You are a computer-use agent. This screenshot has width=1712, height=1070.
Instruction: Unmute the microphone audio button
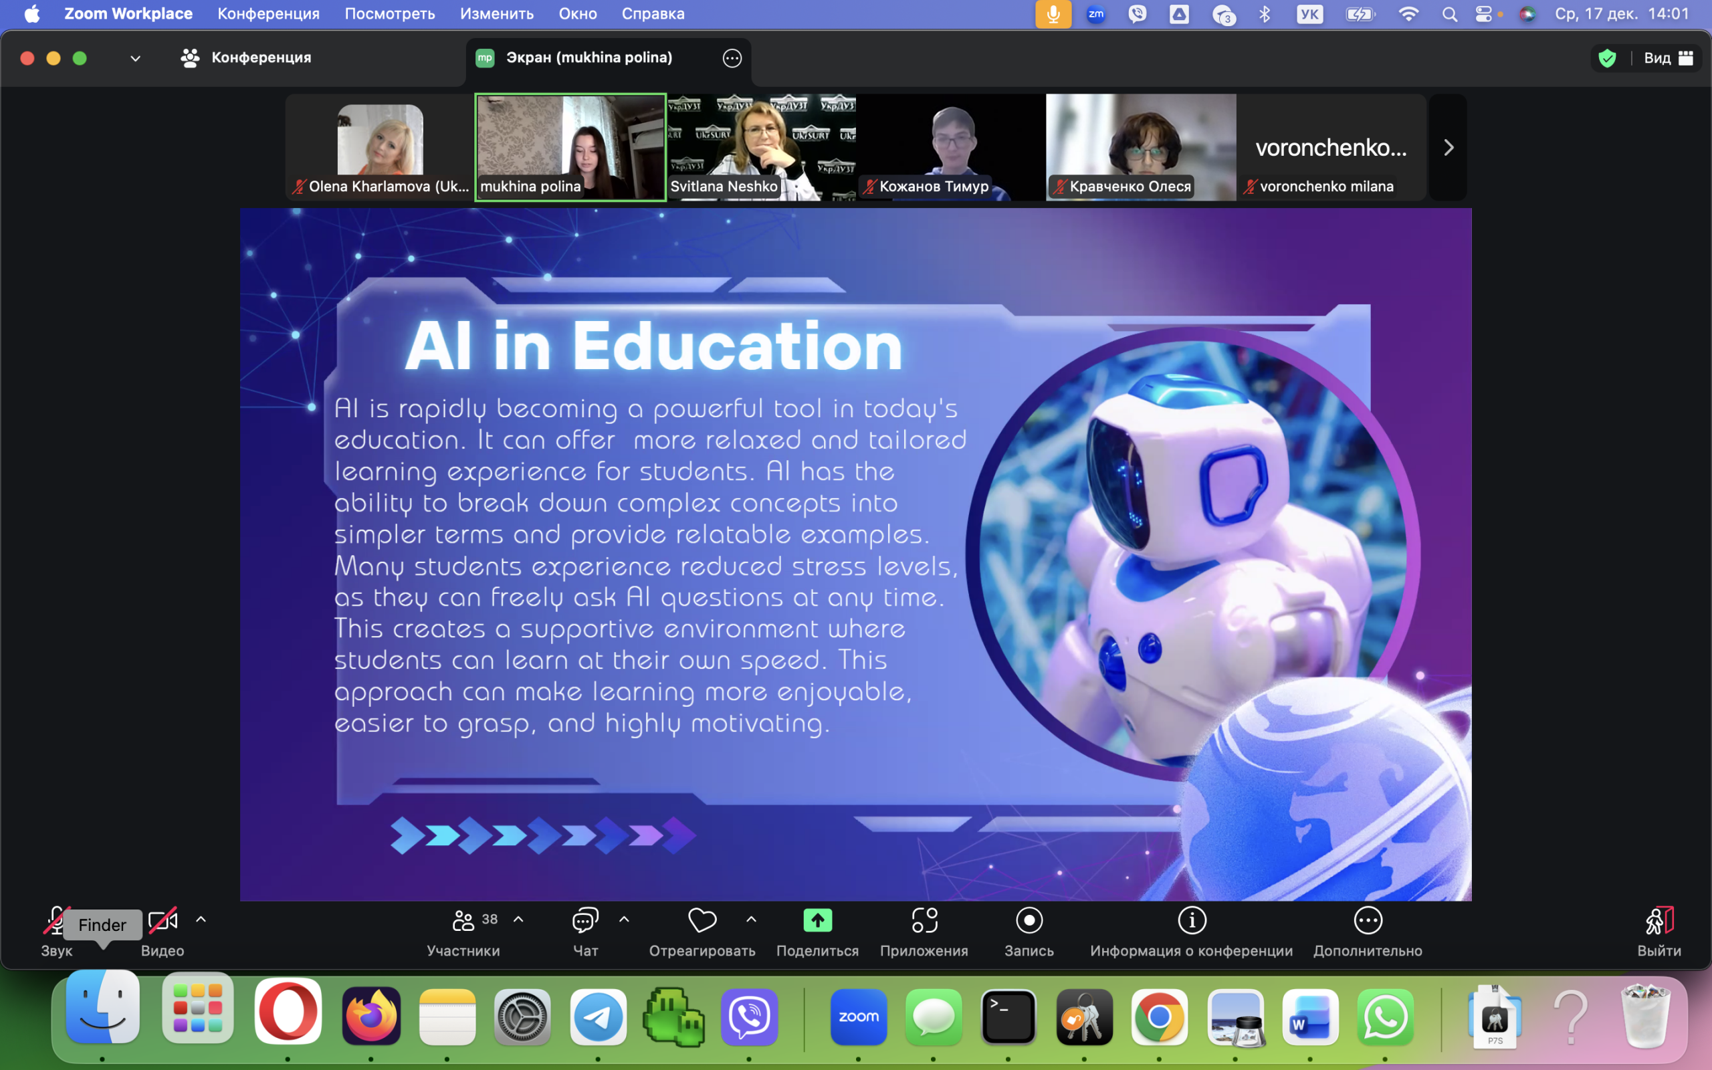point(56,921)
